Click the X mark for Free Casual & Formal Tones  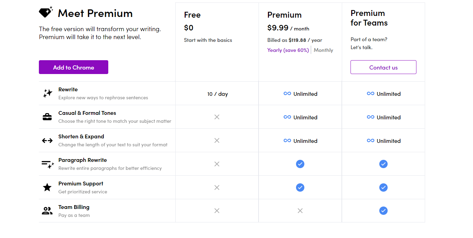(x=217, y=117)
